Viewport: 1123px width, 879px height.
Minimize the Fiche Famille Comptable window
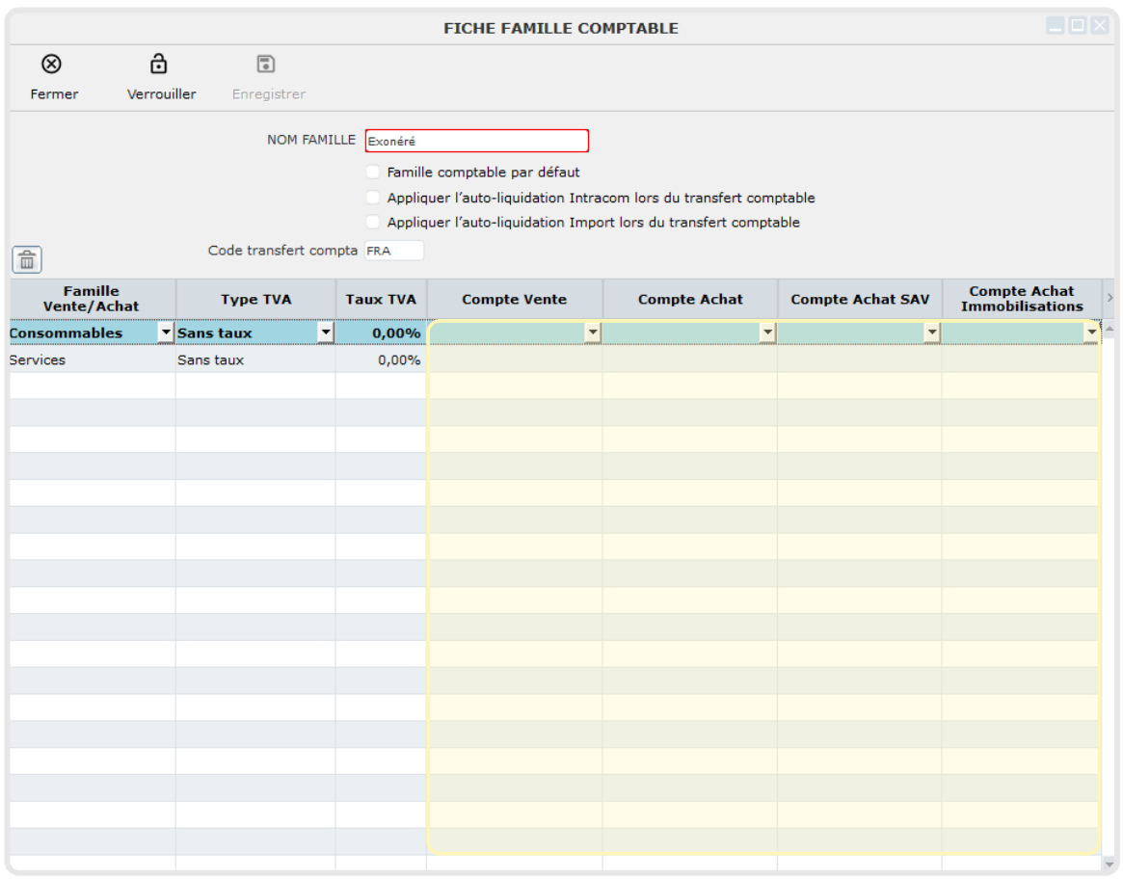pyautogui.click(x=1056, y=26)
